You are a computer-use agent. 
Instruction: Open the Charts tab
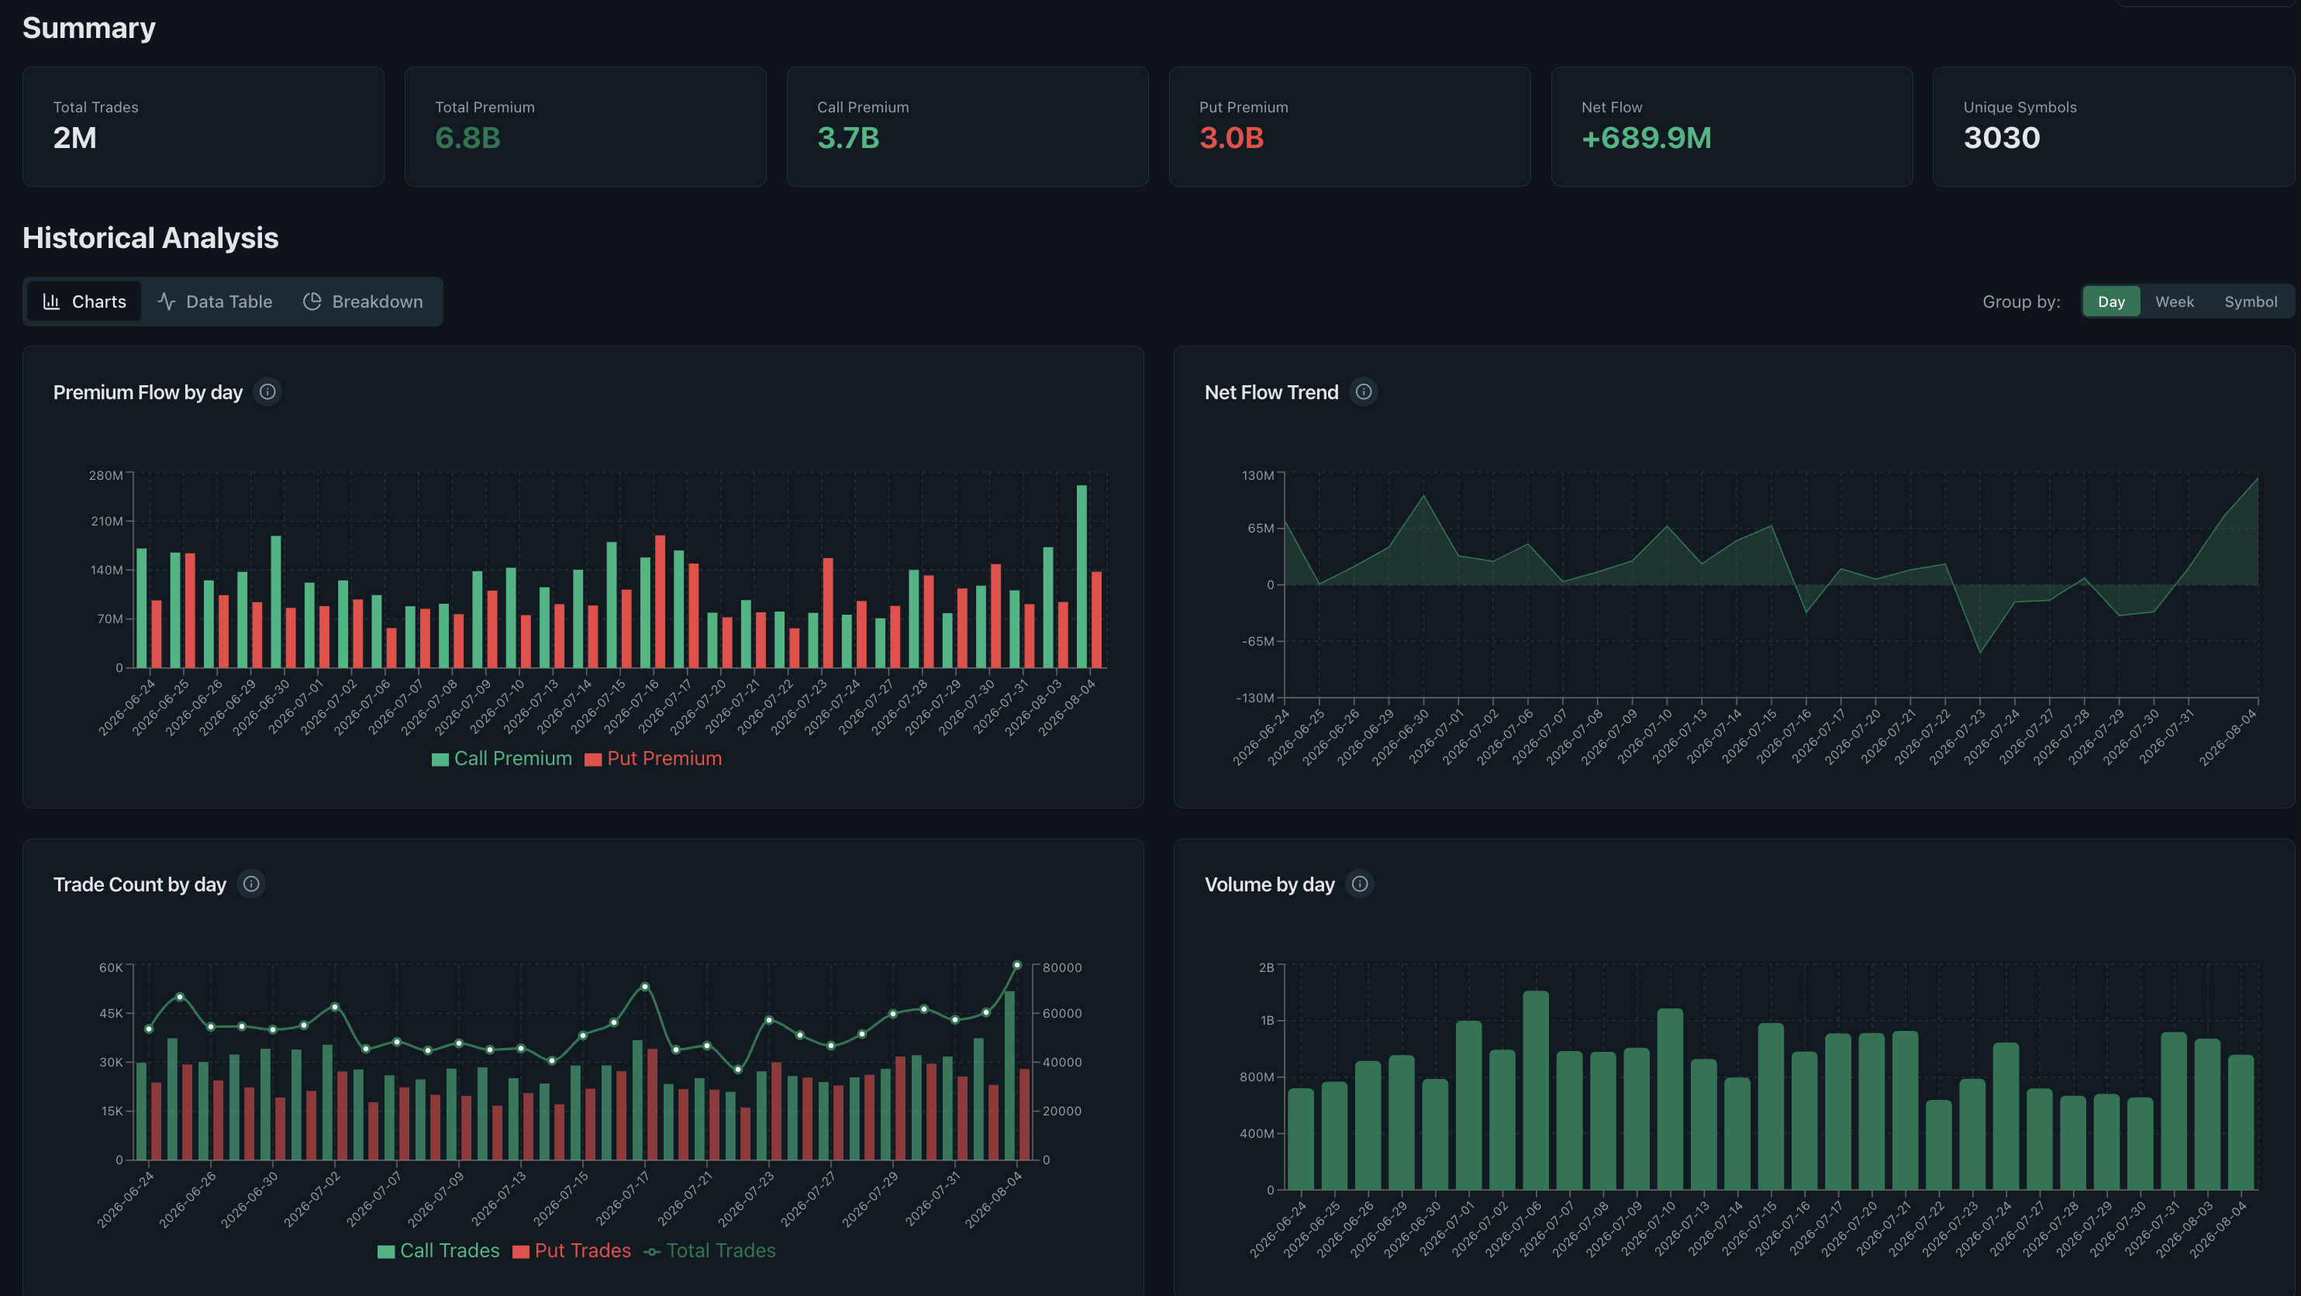[84, 302]
